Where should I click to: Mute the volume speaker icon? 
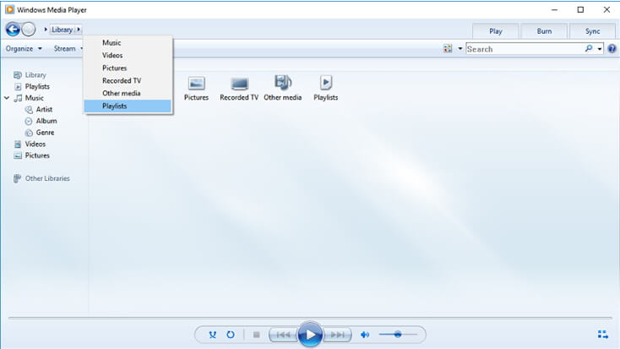[365, 335]
